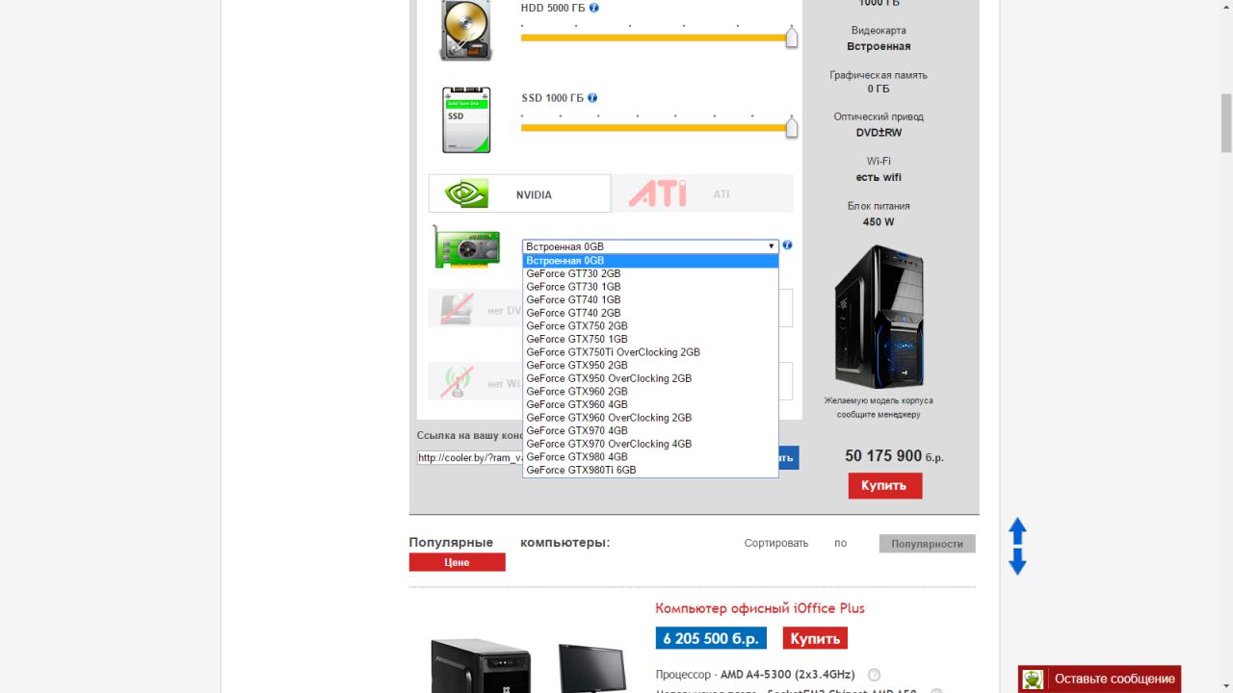Select the NVIDIA video card tab
Viewport: 1233px width, 693px height.
pyautogui.click(x=519, y=193)
